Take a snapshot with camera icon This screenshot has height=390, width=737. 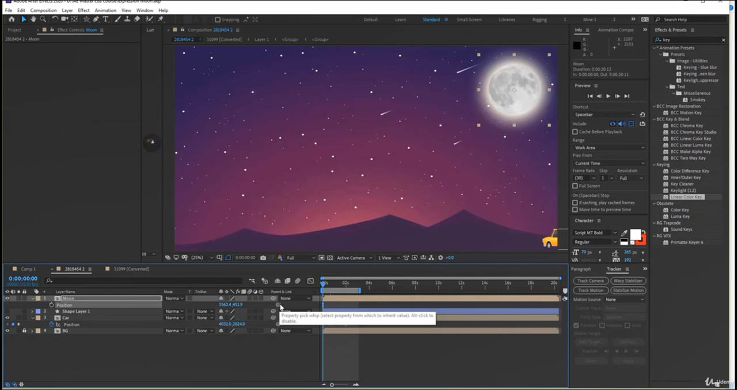(x=263, y=258)
